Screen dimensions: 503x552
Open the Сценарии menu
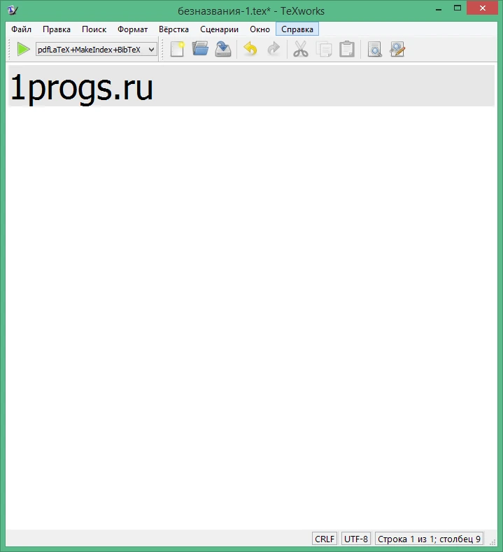(219, 29)
